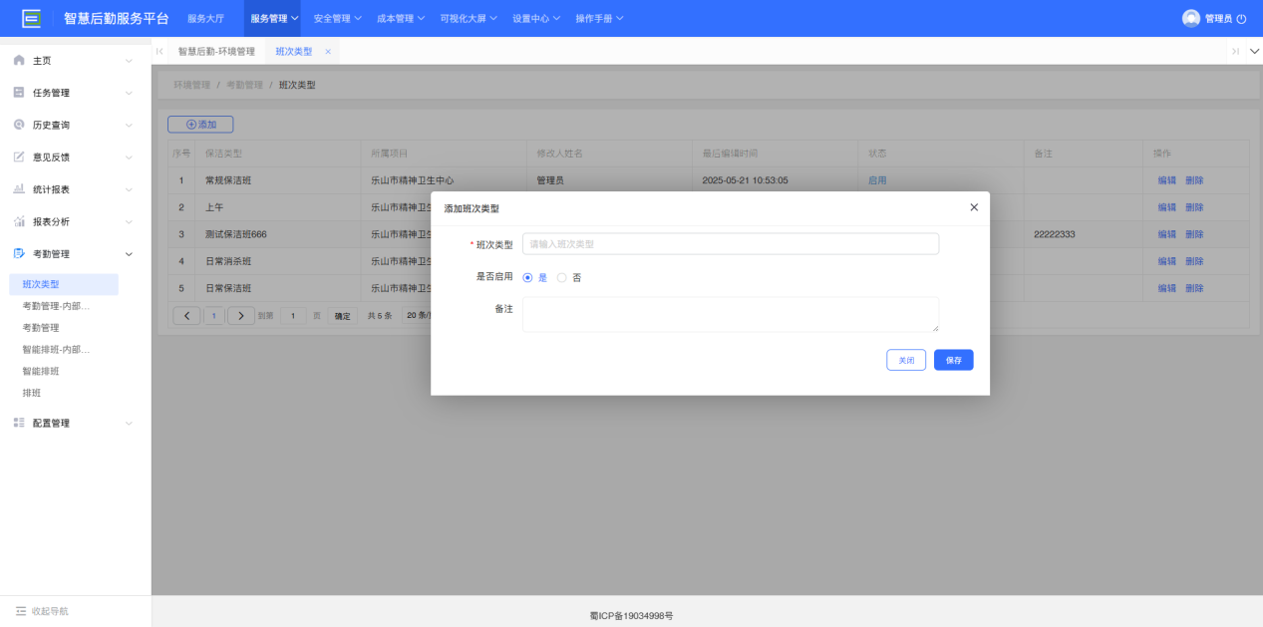1263x627 pixels.
Task: Close the 添加班次类型 dialog with X
Action: coord(974,207)
